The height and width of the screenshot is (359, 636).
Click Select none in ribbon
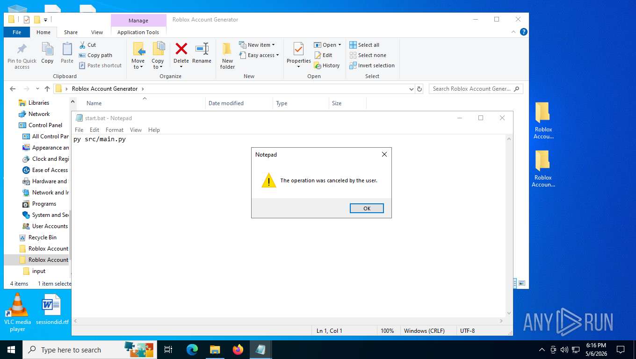(368, 55)
